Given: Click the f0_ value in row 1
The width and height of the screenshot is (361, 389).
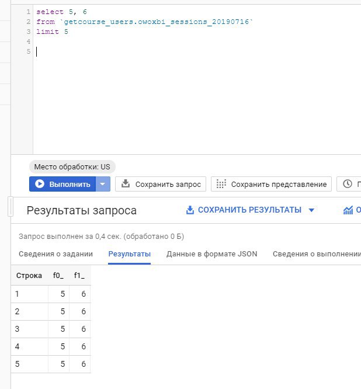Looking at the screenshot, I should (63, 294).
